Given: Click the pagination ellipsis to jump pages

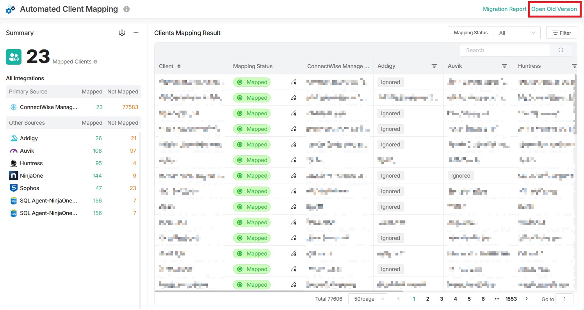Looking at the screenshot, I should click(497, 299).
